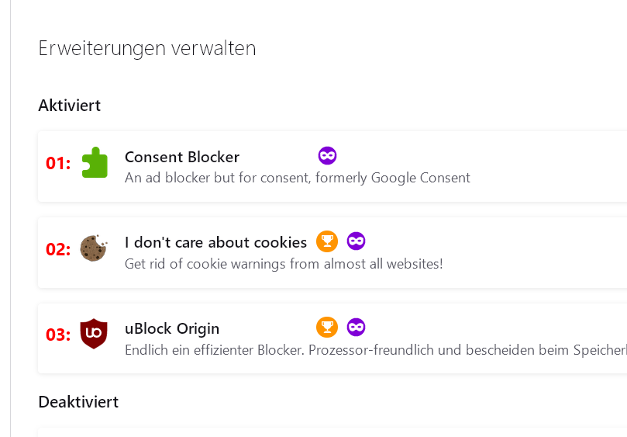The image size is (627, 437).
Task: Open the Consent Blocker extension name
Action: coord(181,157)
